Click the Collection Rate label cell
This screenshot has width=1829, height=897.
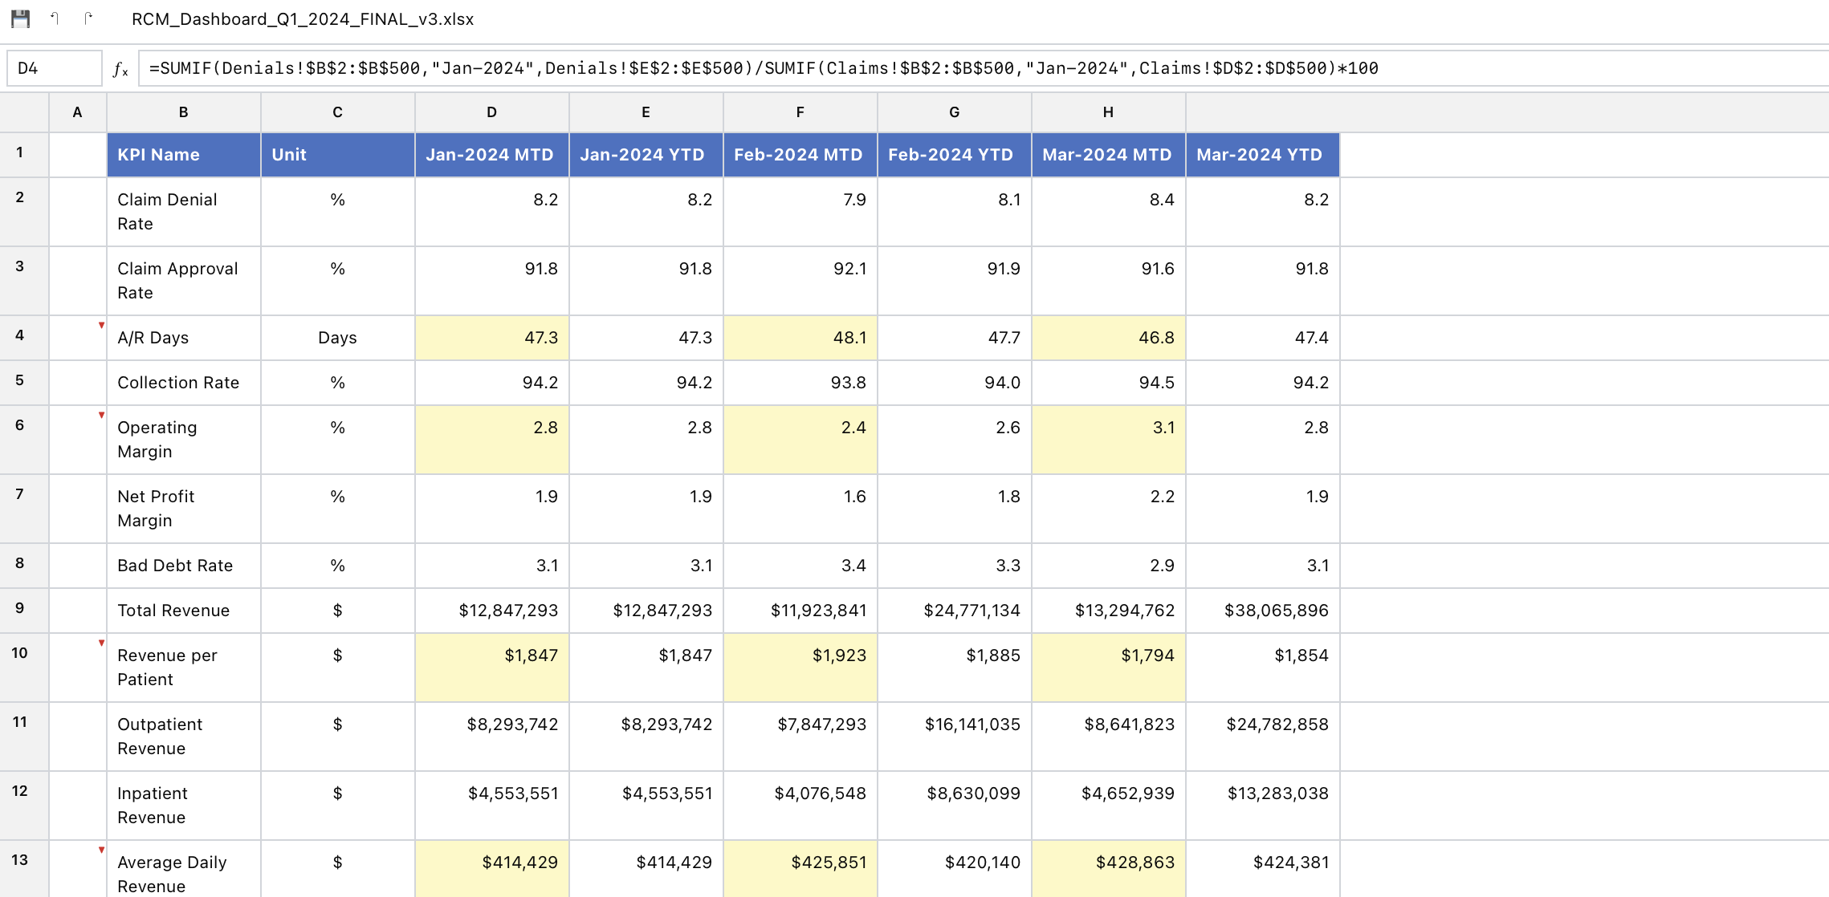183,383
